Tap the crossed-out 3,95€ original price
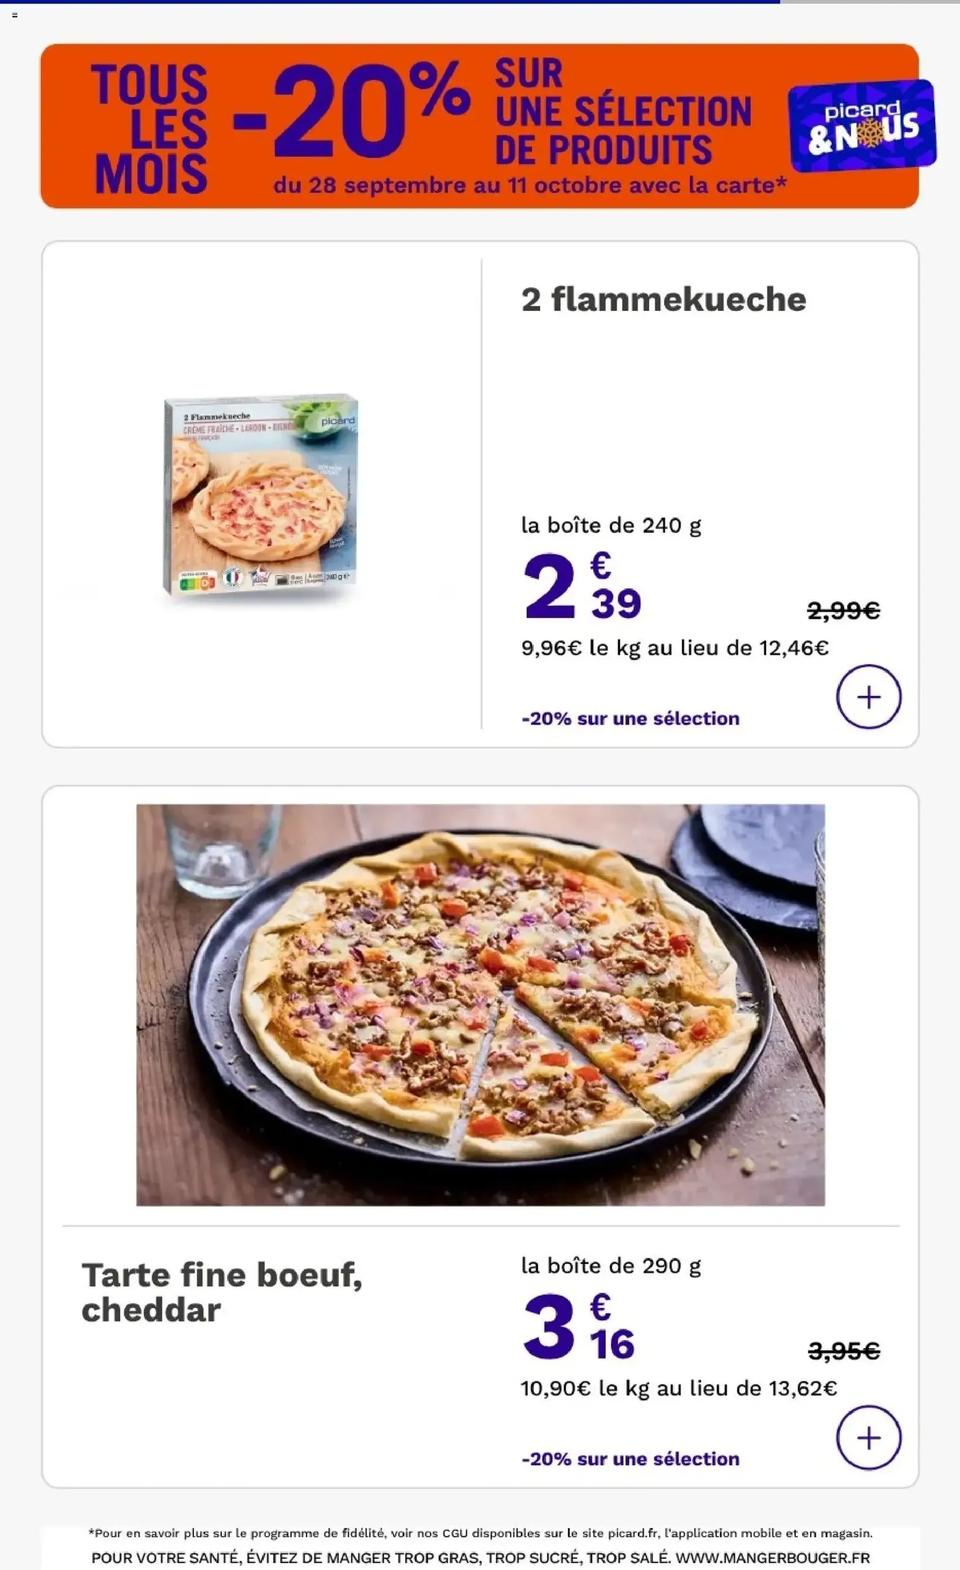 (x=843, y=1350)
